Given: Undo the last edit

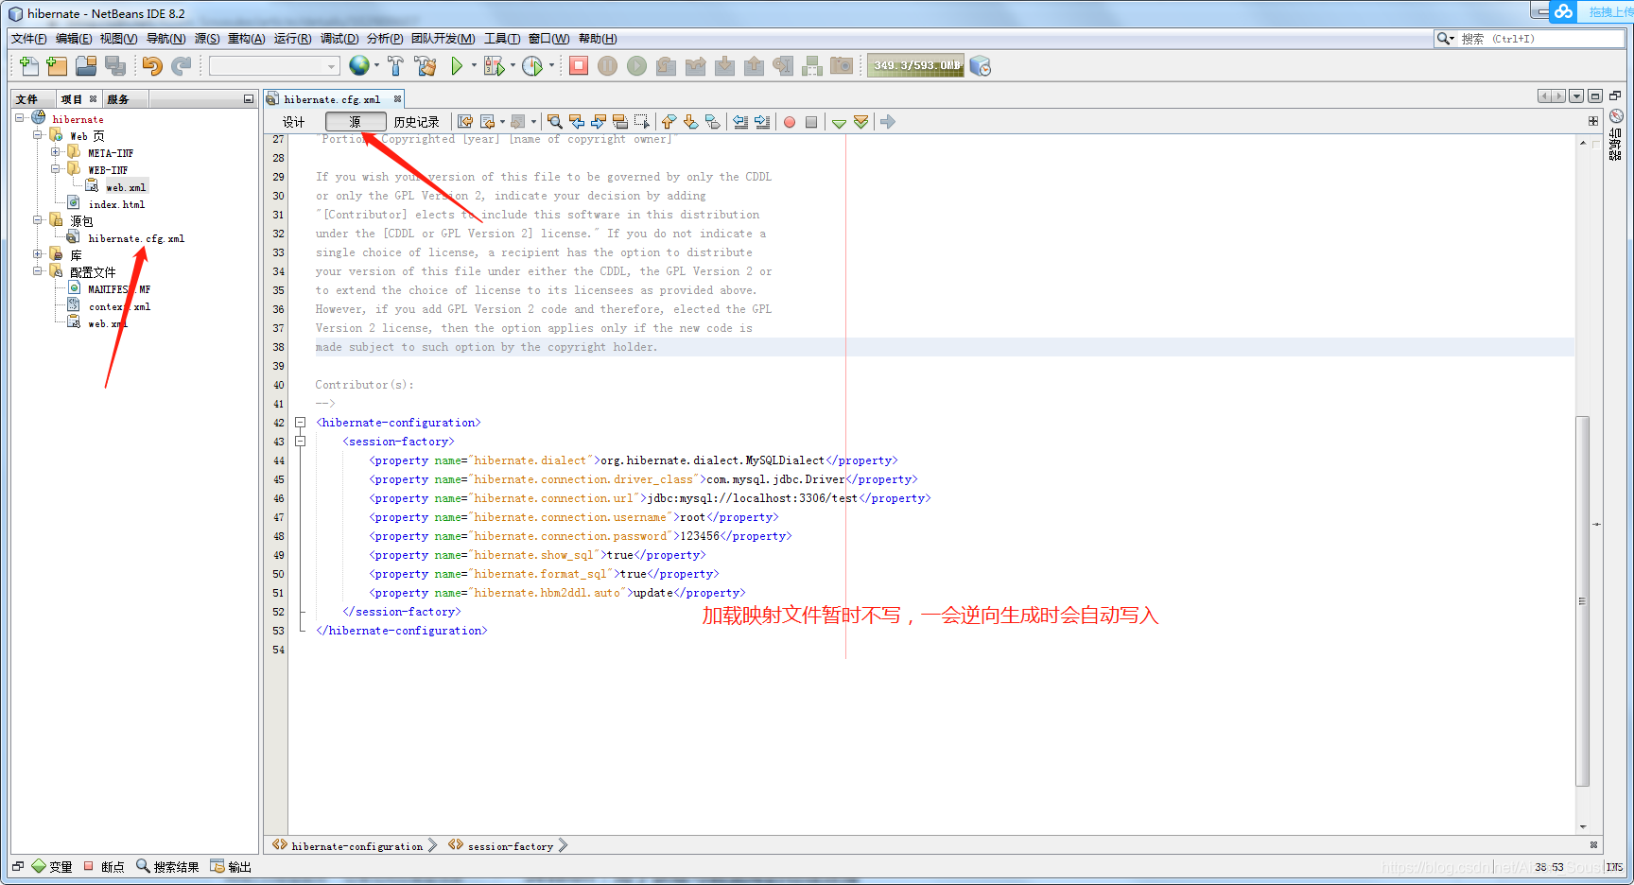Looking at the screenshot, I should [x=152, y=65].
